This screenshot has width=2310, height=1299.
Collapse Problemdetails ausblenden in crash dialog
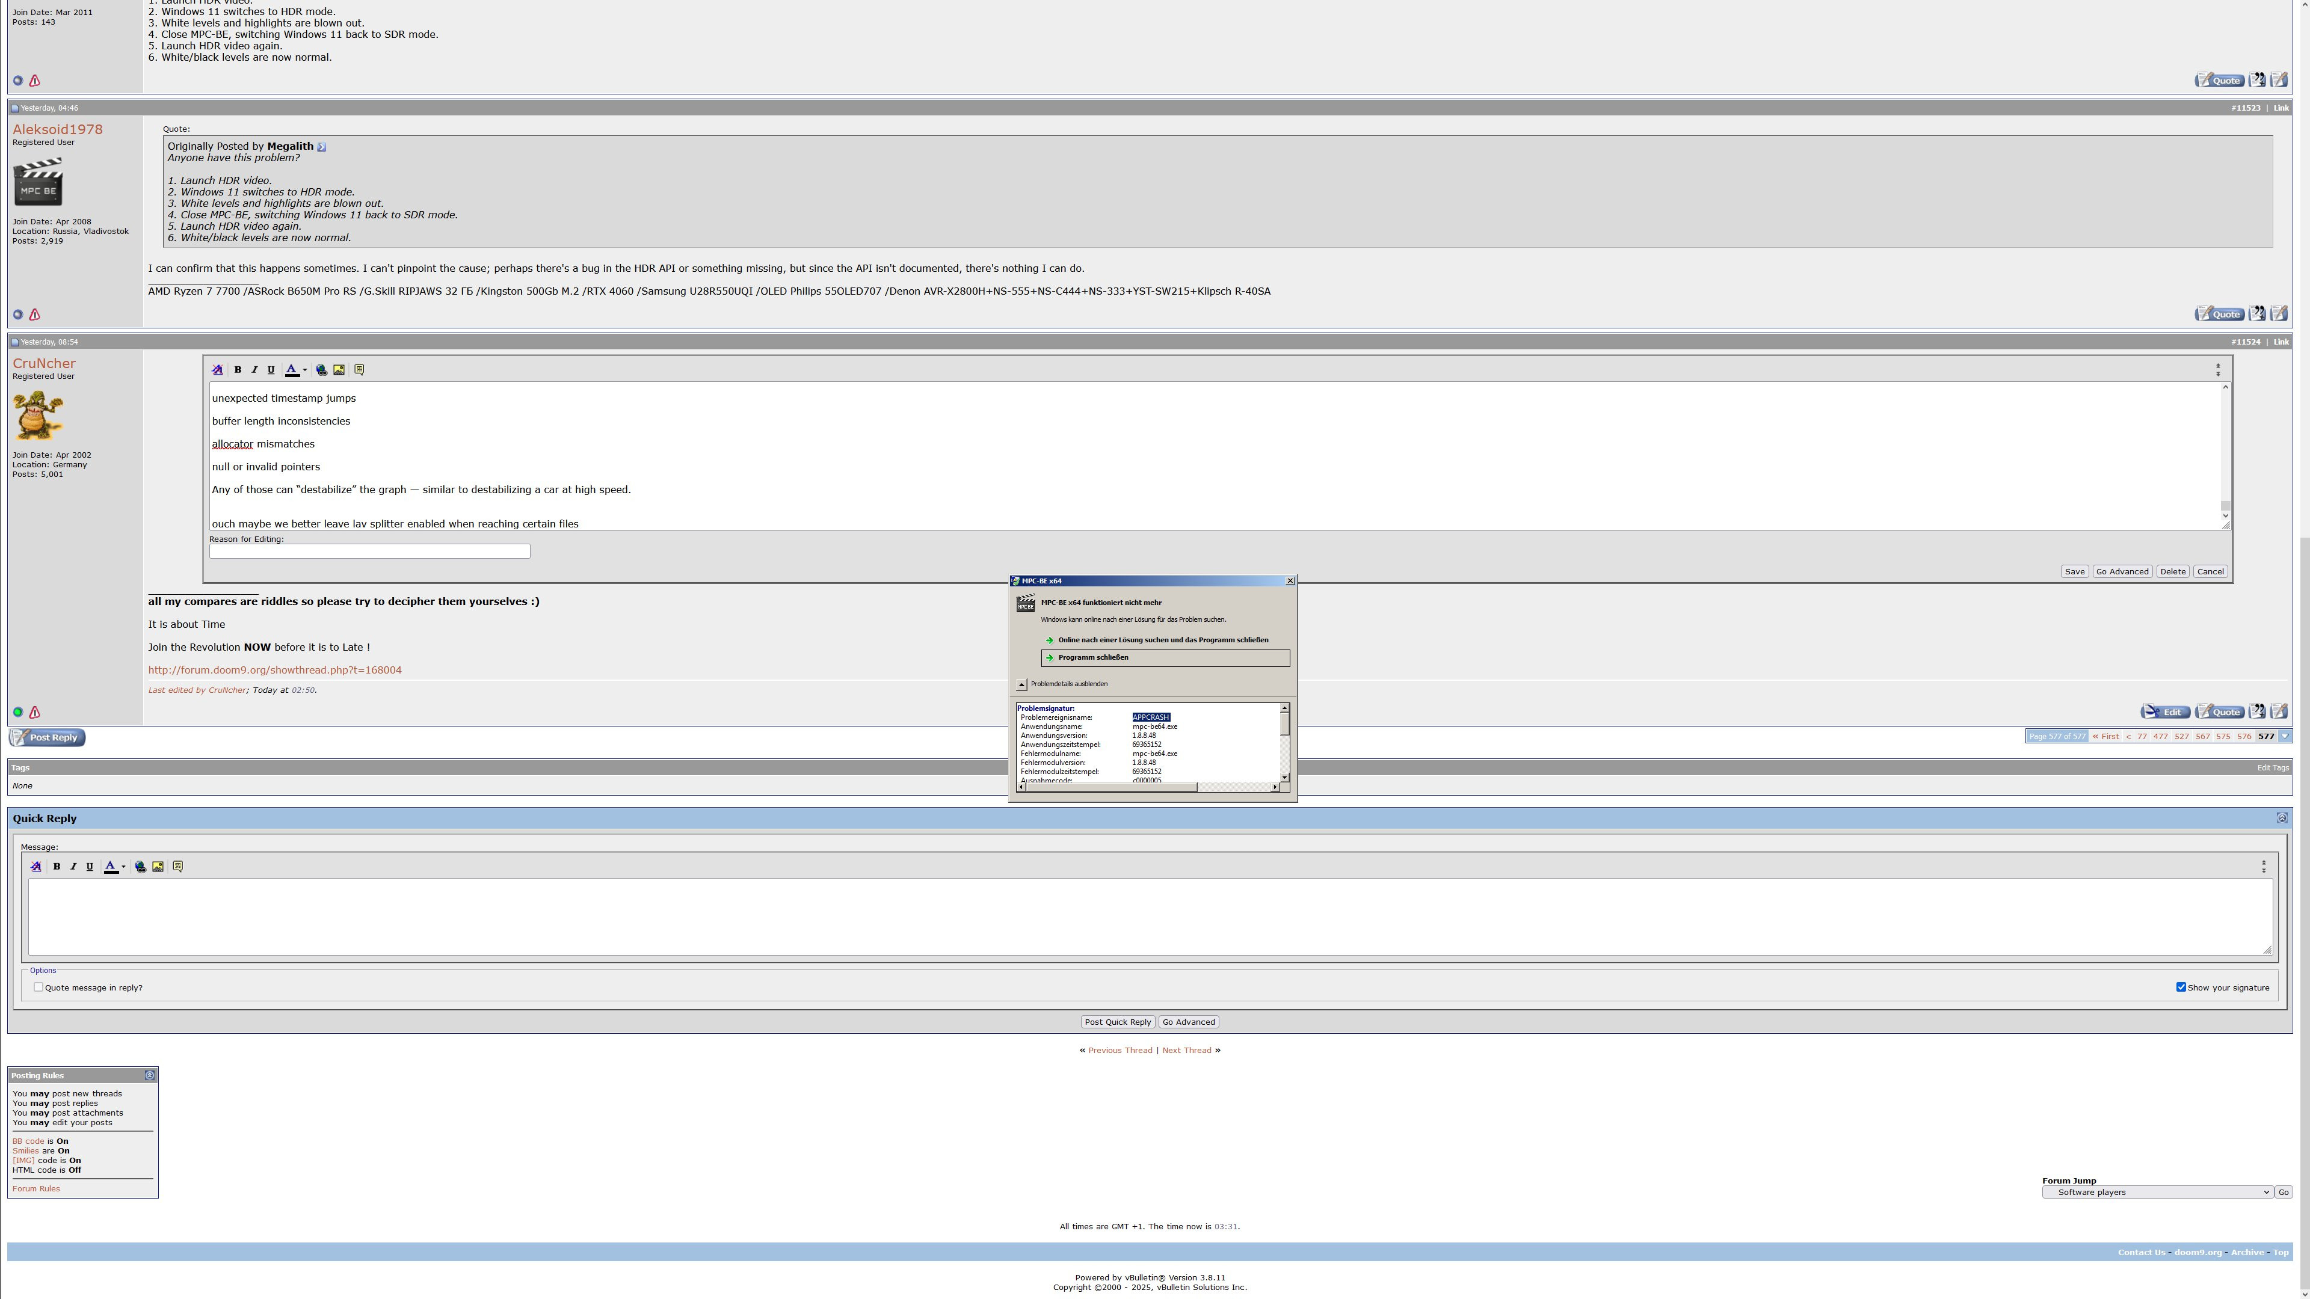click(1021, 684)
